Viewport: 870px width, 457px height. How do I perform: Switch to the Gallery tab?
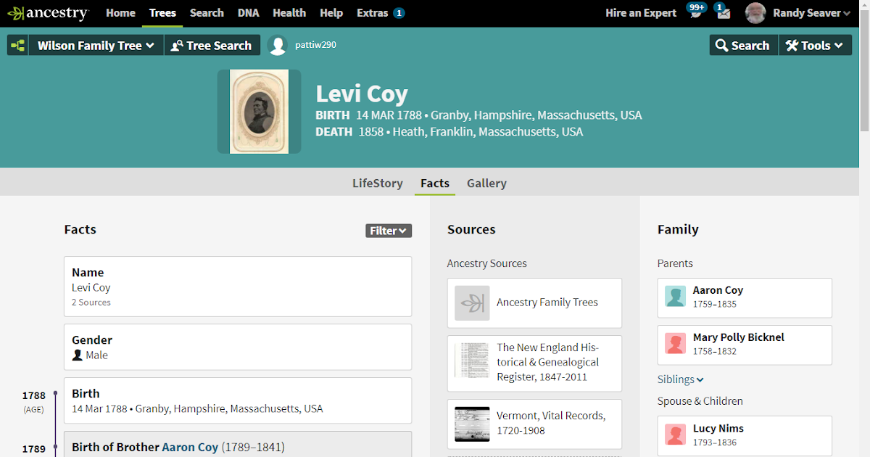[486, 183]
